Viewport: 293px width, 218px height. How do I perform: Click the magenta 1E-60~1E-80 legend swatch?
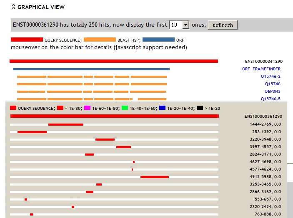coord(87,108)
